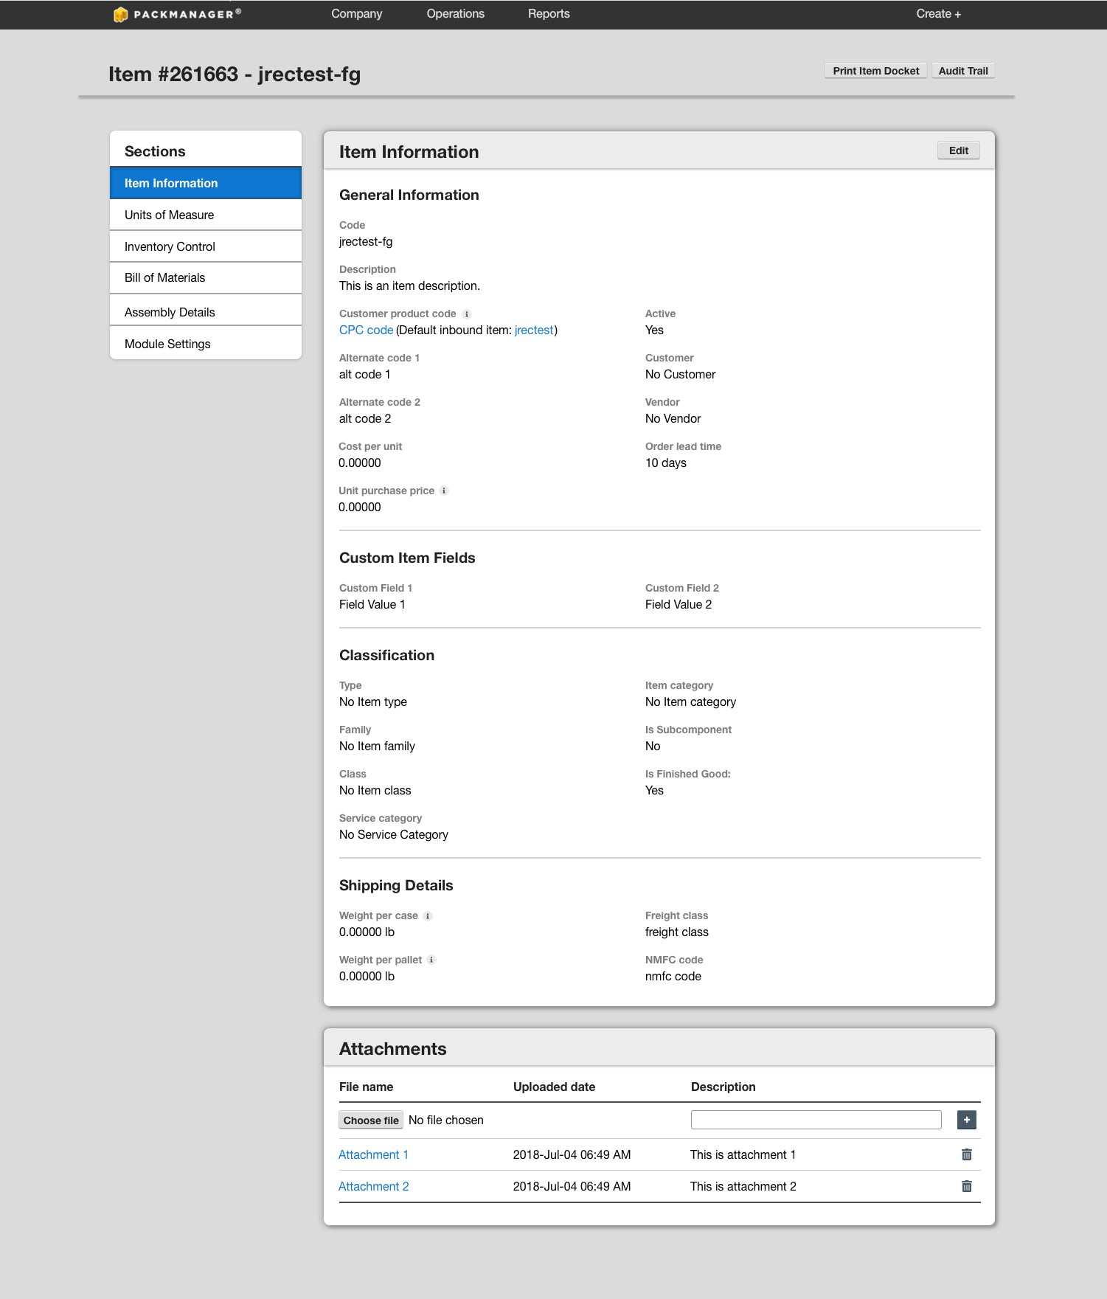Click the plus button to add attachment
Viewport: 1107px width, 1299px height.
[x=967, y=1120]
